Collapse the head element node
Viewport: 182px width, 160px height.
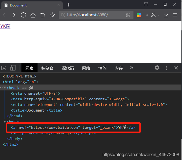5,88
